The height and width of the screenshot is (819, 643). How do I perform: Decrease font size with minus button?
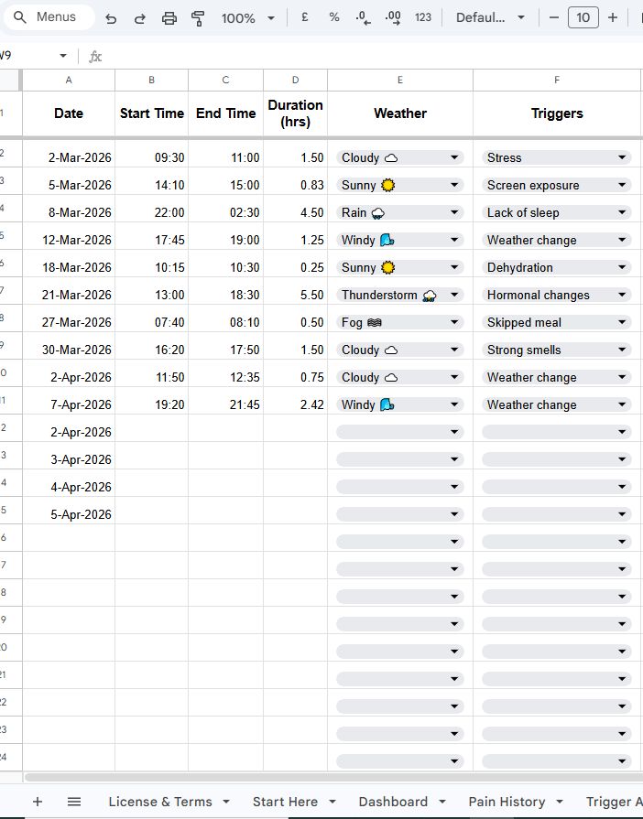pos(553,16)
